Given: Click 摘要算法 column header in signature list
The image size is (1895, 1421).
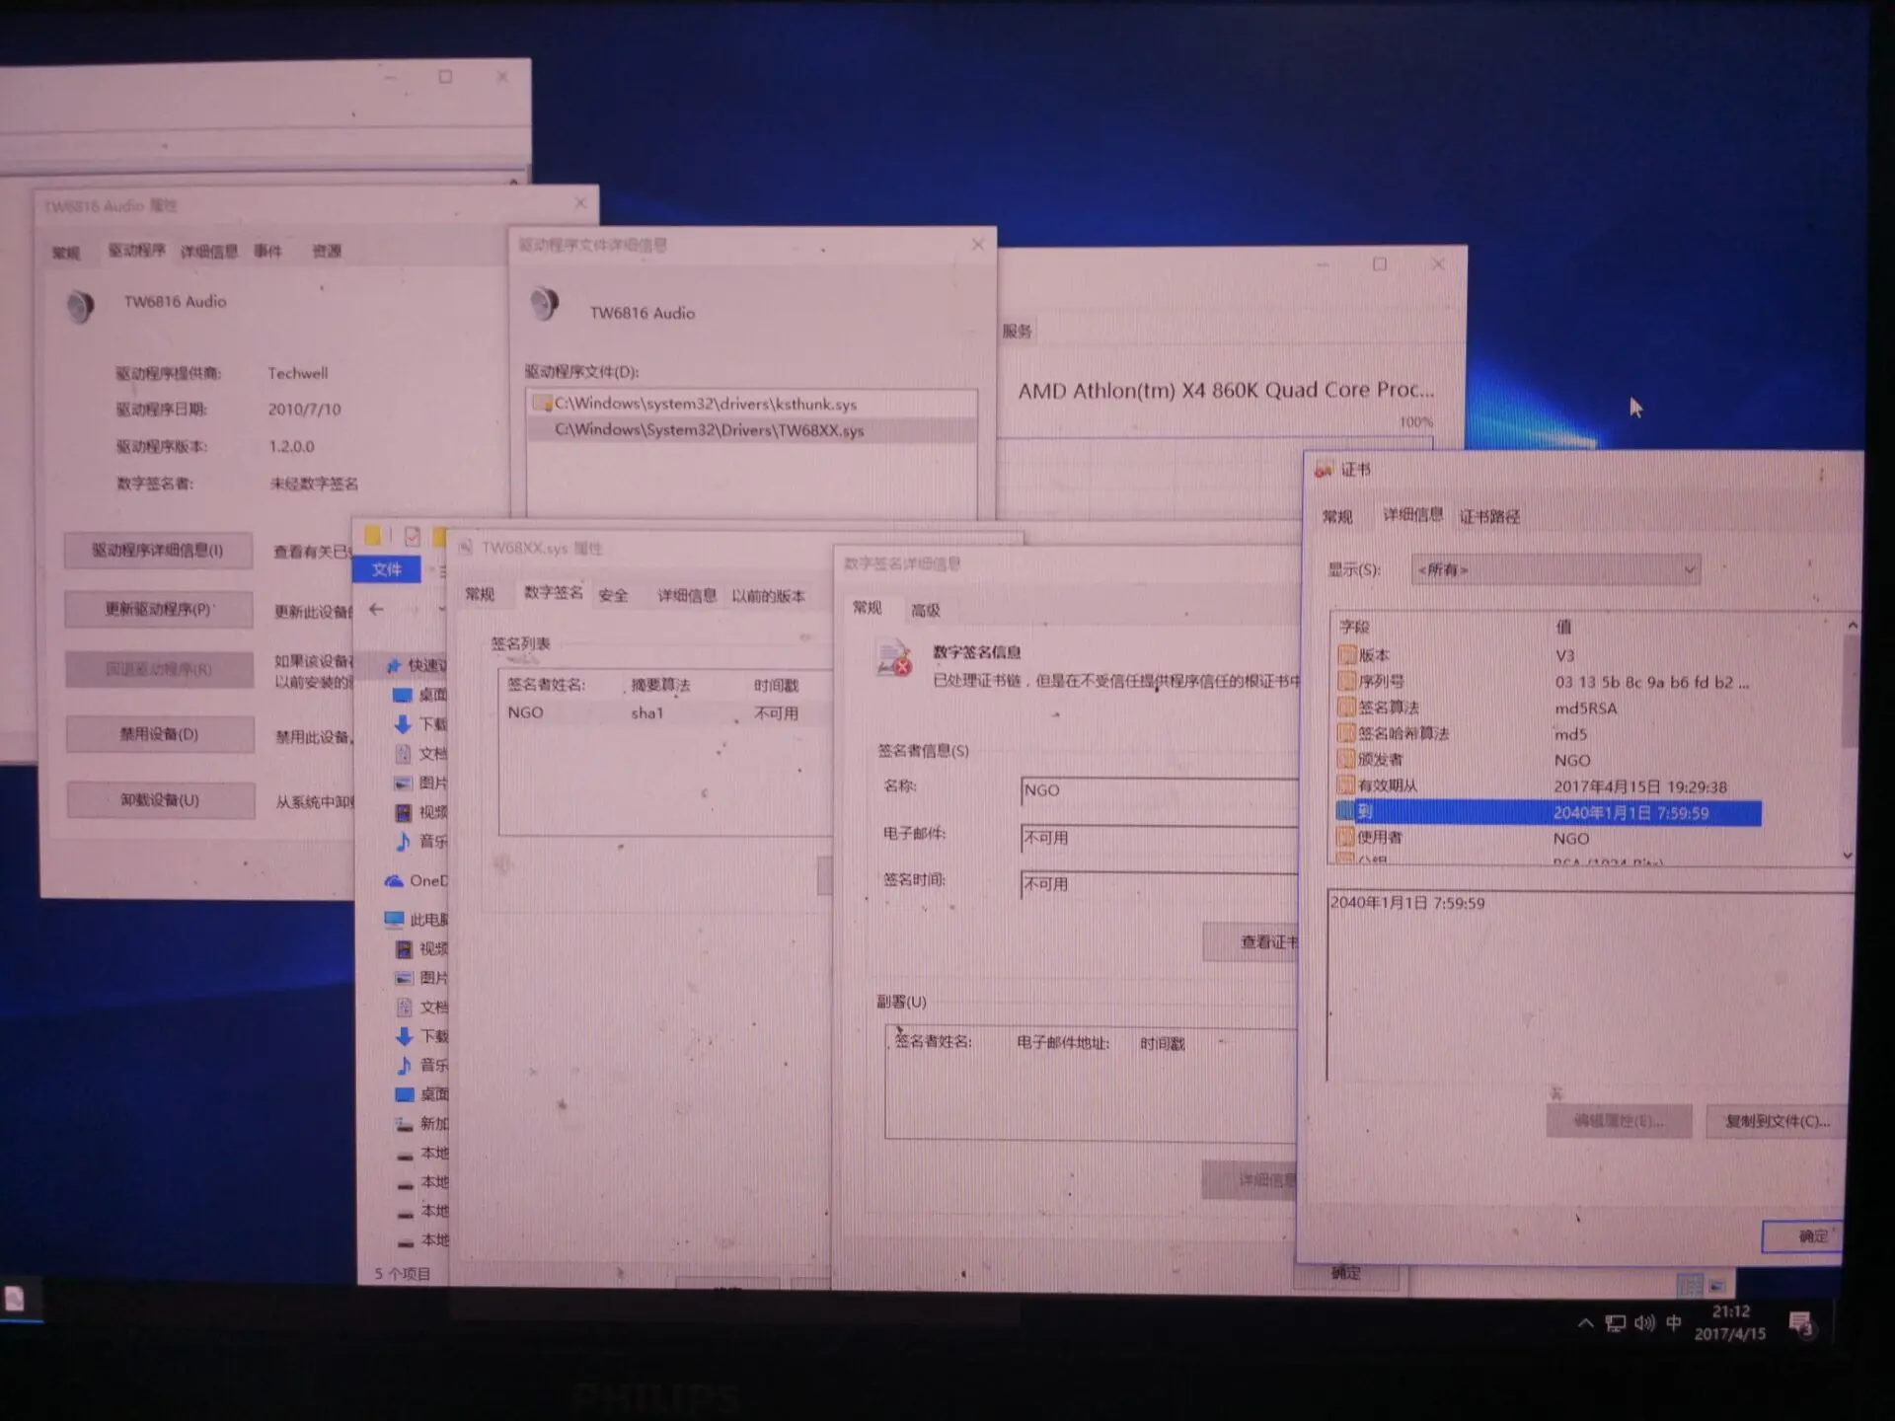Looking at the screenshot, I should coord(660,685).
